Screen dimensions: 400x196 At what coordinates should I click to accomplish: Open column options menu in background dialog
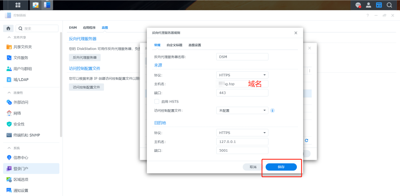[x=310, y=71]
